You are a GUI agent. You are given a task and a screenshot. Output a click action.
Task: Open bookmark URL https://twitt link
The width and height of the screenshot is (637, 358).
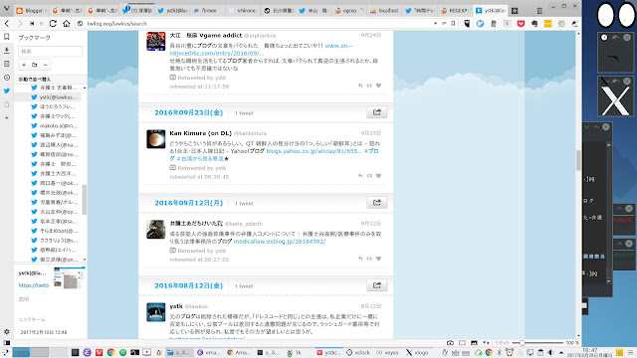(x=34, y=285)
